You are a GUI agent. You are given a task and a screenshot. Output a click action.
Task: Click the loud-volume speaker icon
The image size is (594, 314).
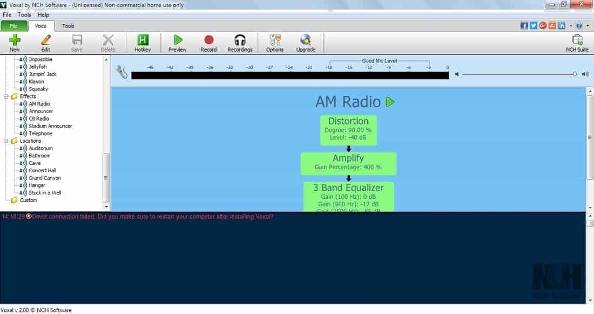point(585,74)
